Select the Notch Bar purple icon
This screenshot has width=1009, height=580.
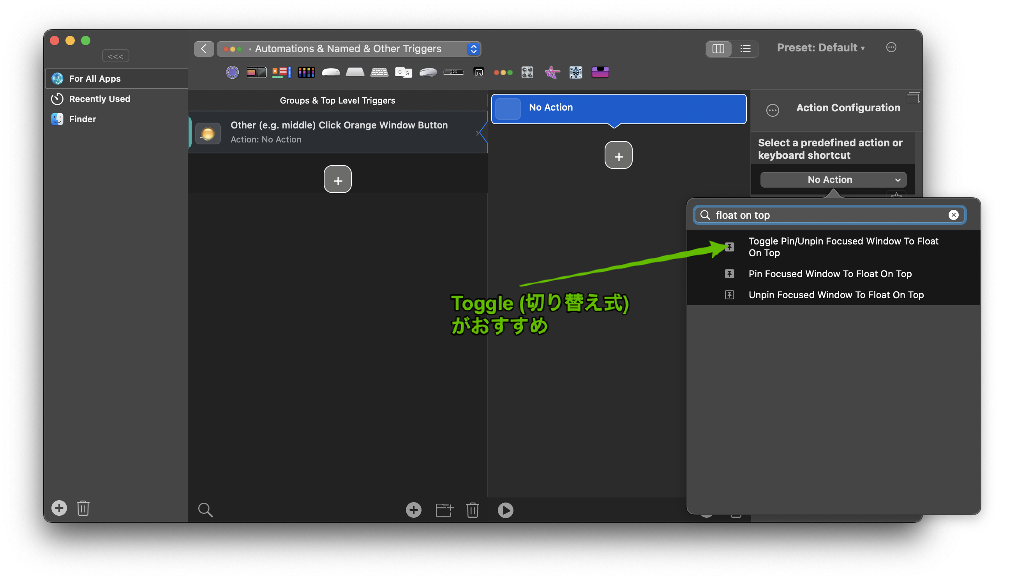pyautogui.click(x=600, y=72)
